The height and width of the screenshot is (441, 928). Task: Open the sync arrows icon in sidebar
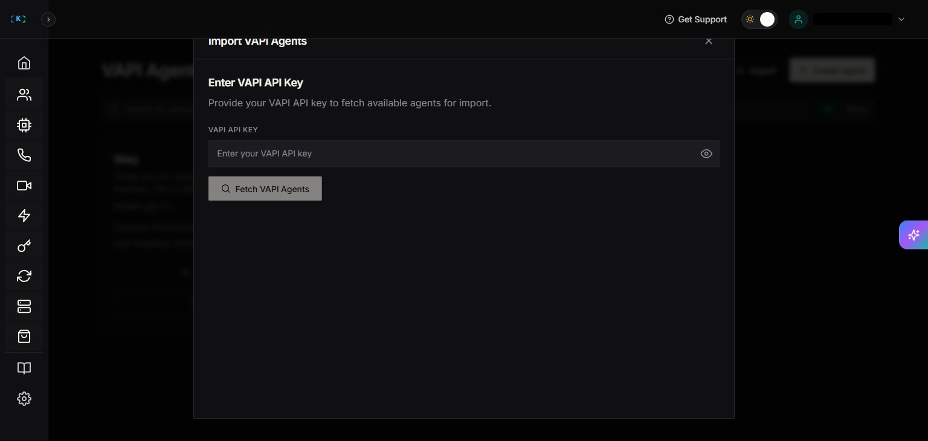point(24,276)
